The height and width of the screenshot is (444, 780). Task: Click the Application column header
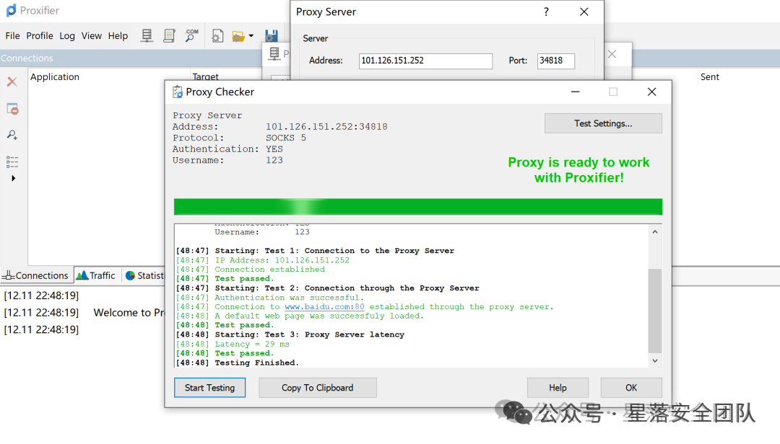point(55,77)
